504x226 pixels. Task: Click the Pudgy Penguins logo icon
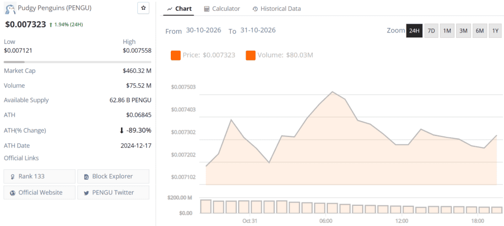point(11,9)
